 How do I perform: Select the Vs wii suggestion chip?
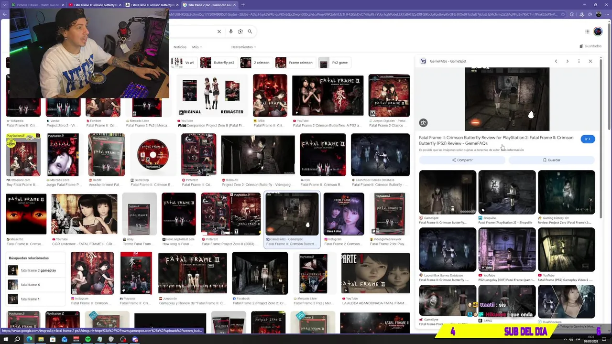tap(184, 63)
